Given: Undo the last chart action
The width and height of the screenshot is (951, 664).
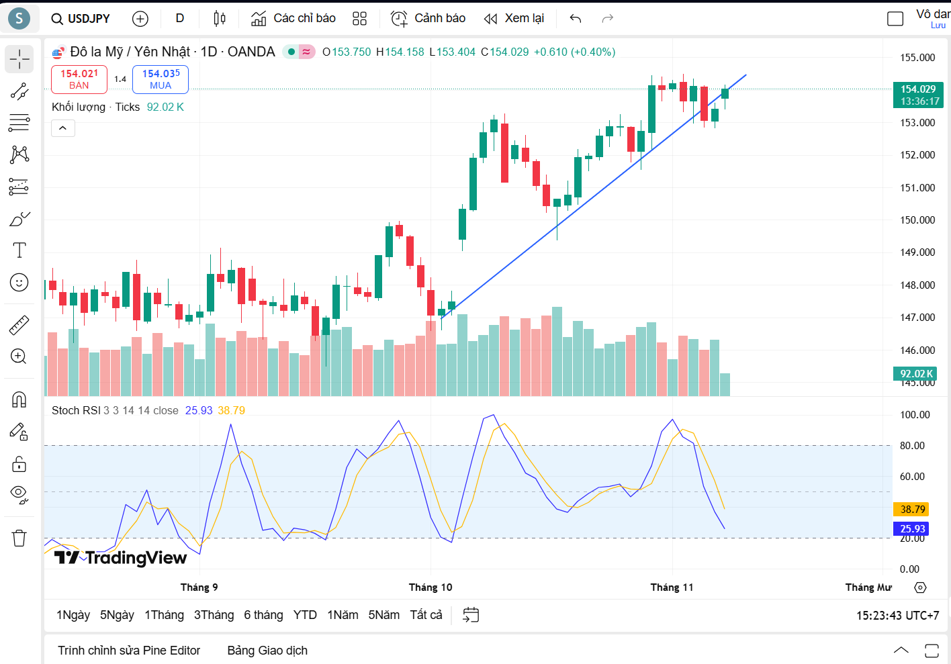Looking at the screenshot, I should [x=575, y=19].
